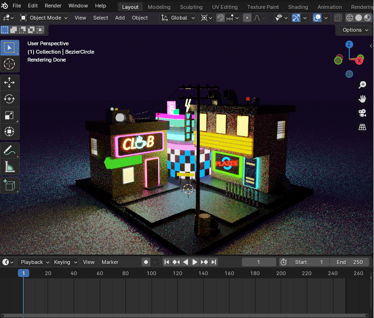Screen dimensions: 374x318
Task: Open the Render menu
Action: pyautogui.click(x=53, y=6)
